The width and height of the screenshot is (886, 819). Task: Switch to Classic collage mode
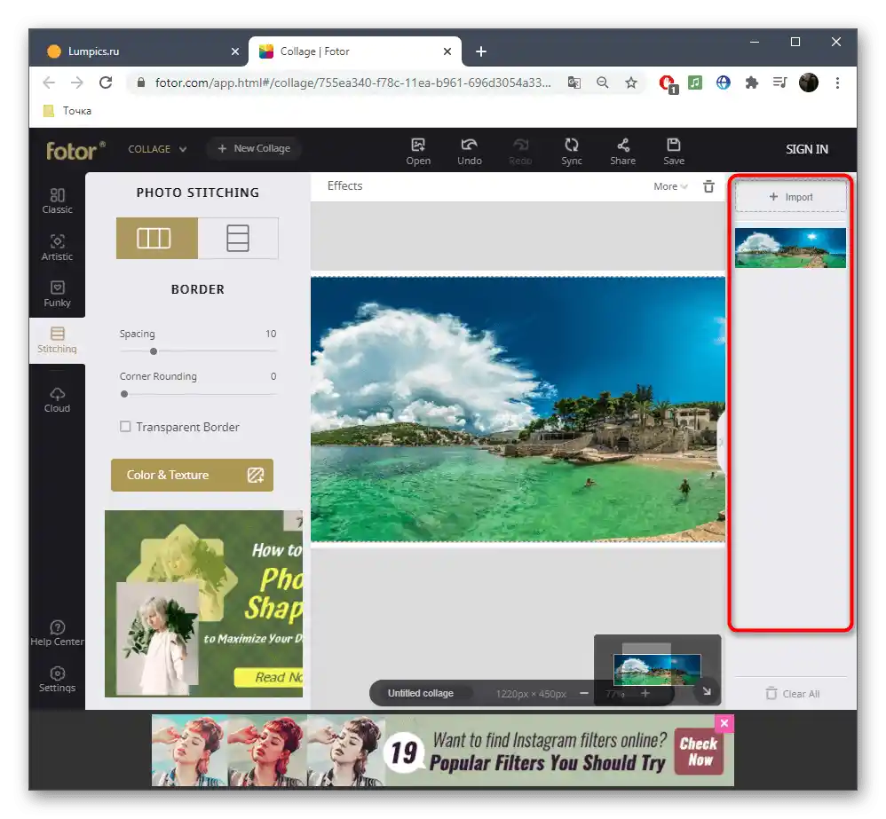point(57,201)
